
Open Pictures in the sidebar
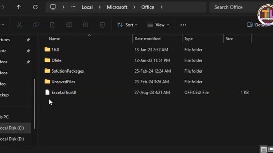coord(5,40)
